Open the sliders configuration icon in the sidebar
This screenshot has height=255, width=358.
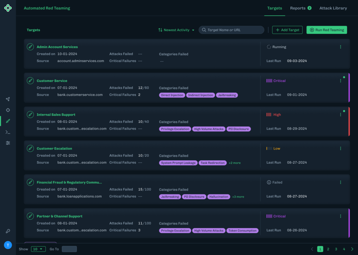(8, 143)
